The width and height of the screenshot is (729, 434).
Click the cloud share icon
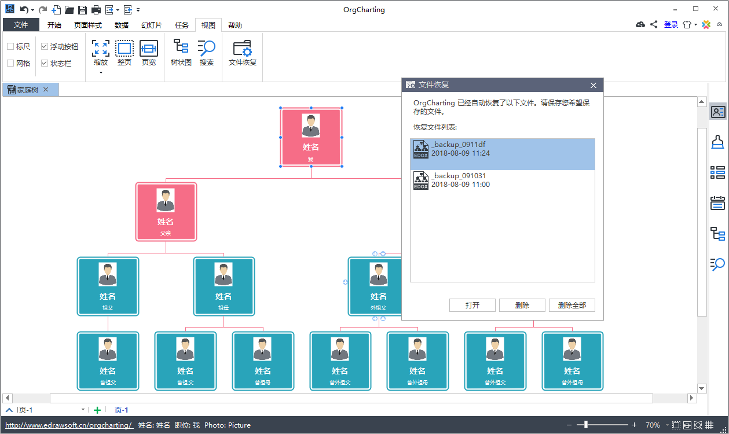coord(640,24)
